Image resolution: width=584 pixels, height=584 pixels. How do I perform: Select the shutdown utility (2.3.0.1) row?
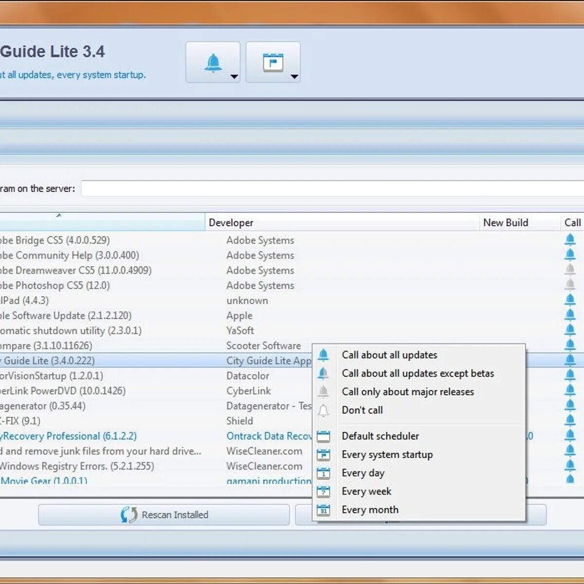[292, 330]
